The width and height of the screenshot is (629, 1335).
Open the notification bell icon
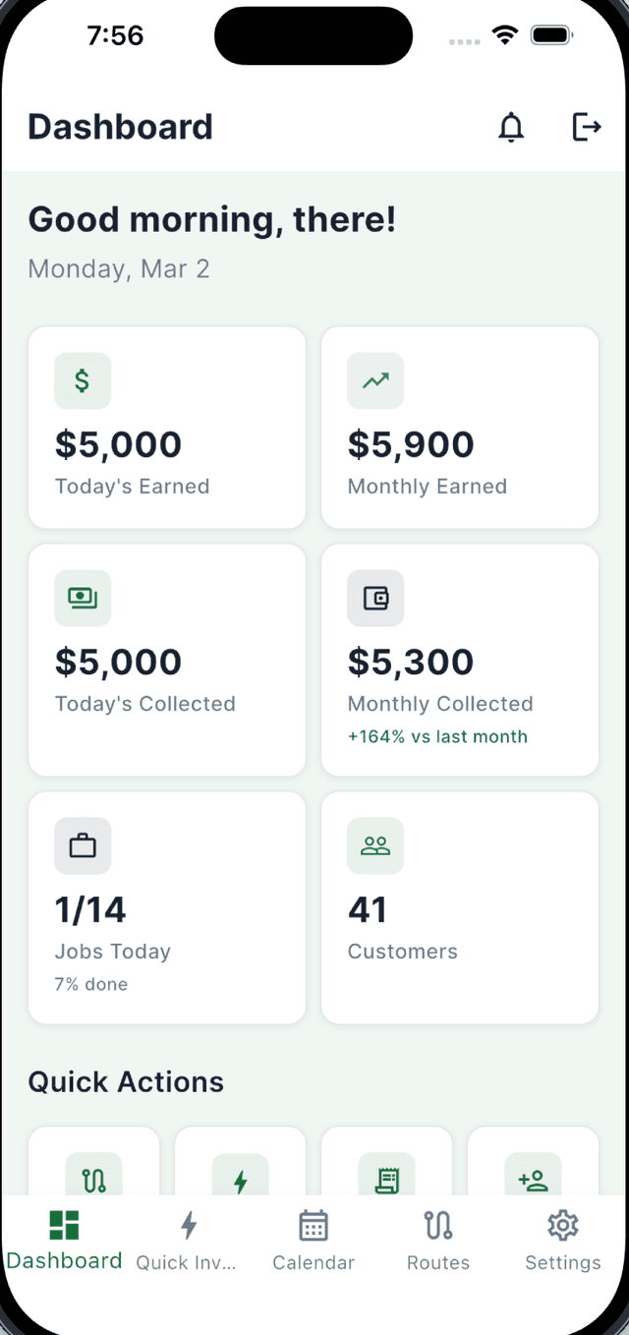pos(511,128)
